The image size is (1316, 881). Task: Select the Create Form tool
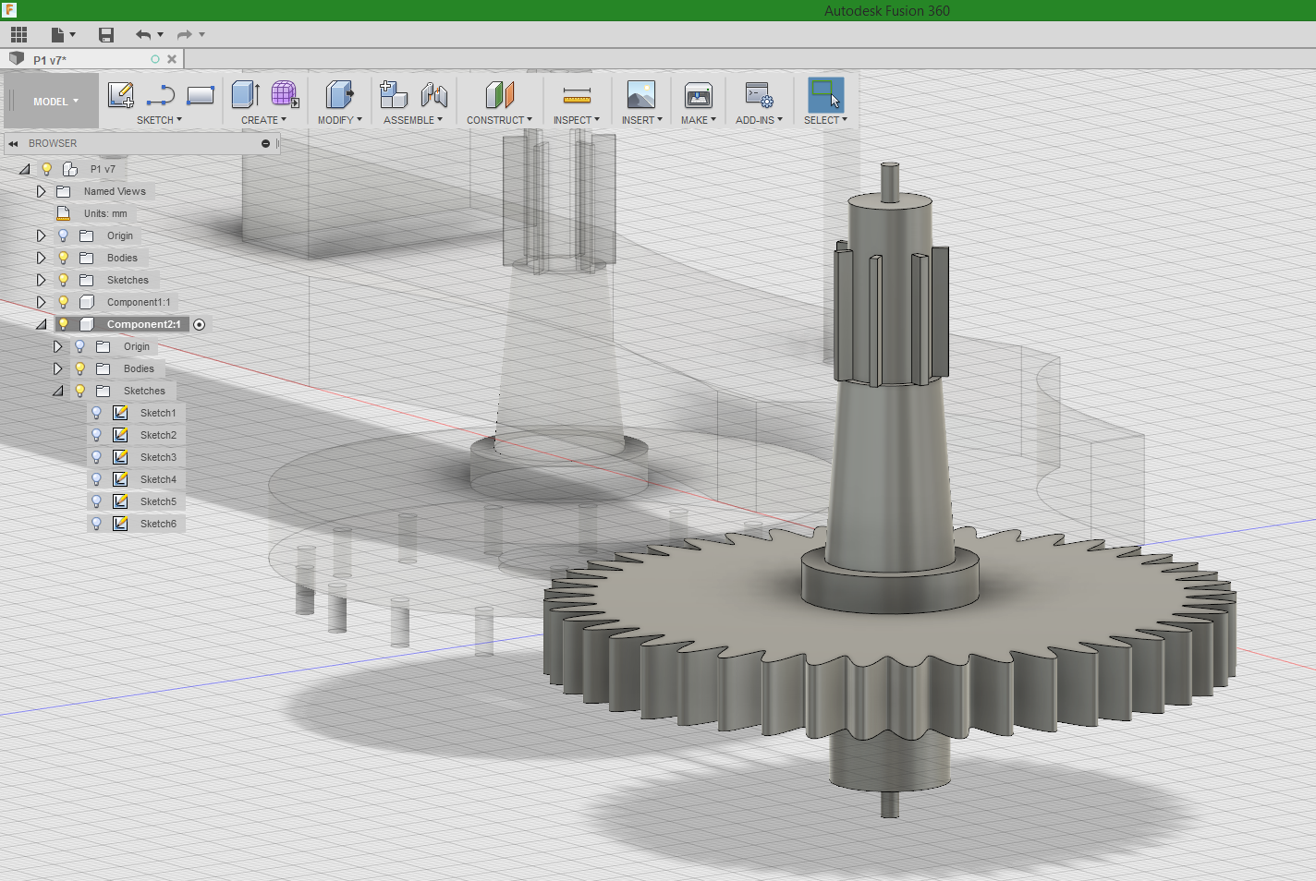tap(285, 95)
